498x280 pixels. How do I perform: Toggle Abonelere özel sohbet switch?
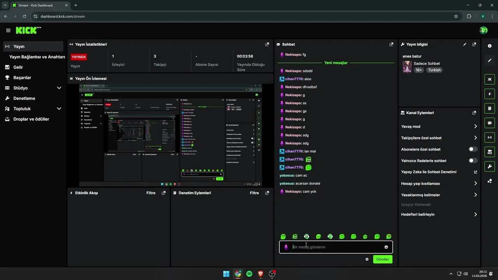coord(473,149)
